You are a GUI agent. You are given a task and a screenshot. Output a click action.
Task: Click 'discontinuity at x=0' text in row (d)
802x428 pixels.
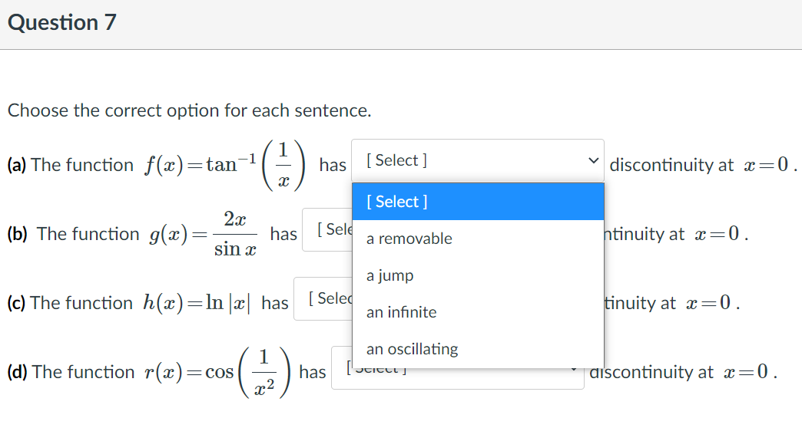point(684,372)
